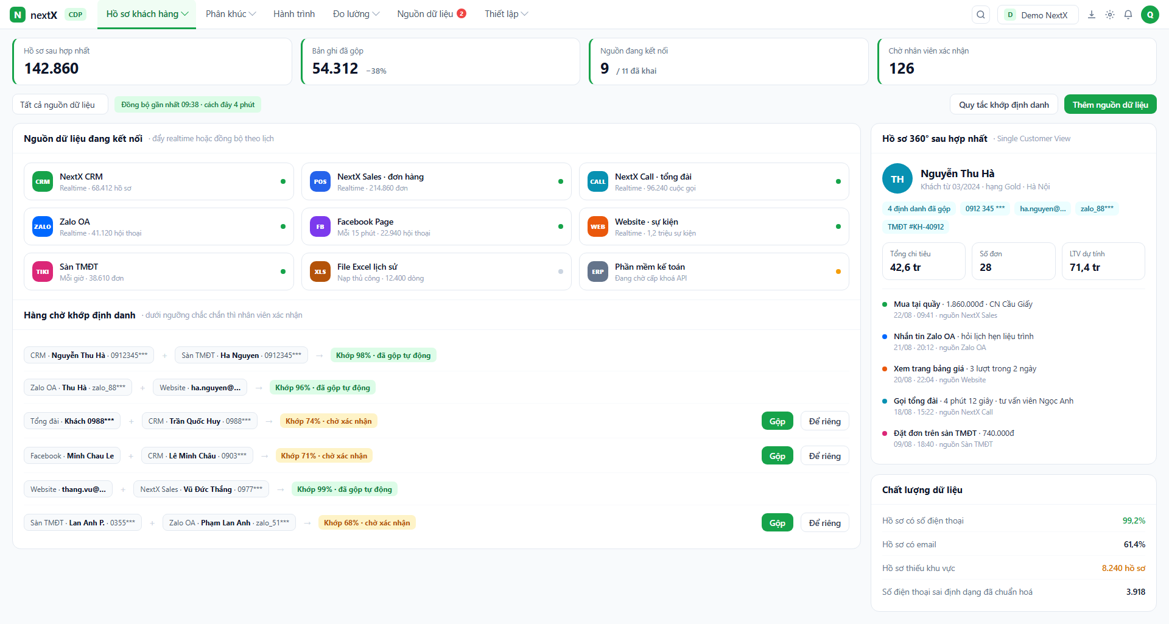This screenshot has height=624, width=1169.
Task: Click Để riêng for Phạm Lan Anh row
Action: [824, 523]
